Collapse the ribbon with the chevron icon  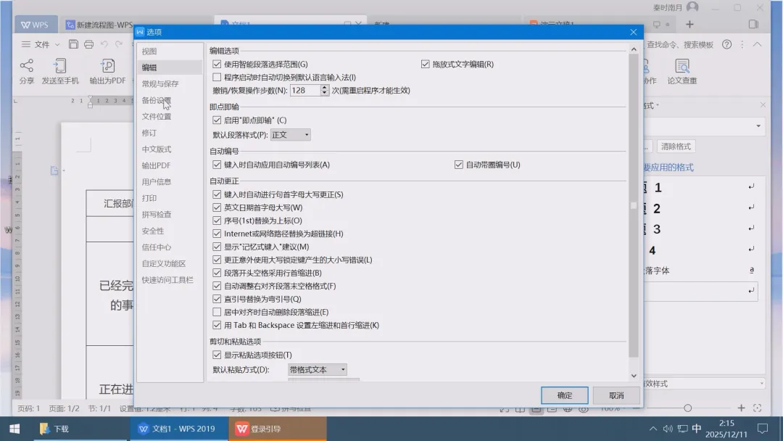pos(757,44)
